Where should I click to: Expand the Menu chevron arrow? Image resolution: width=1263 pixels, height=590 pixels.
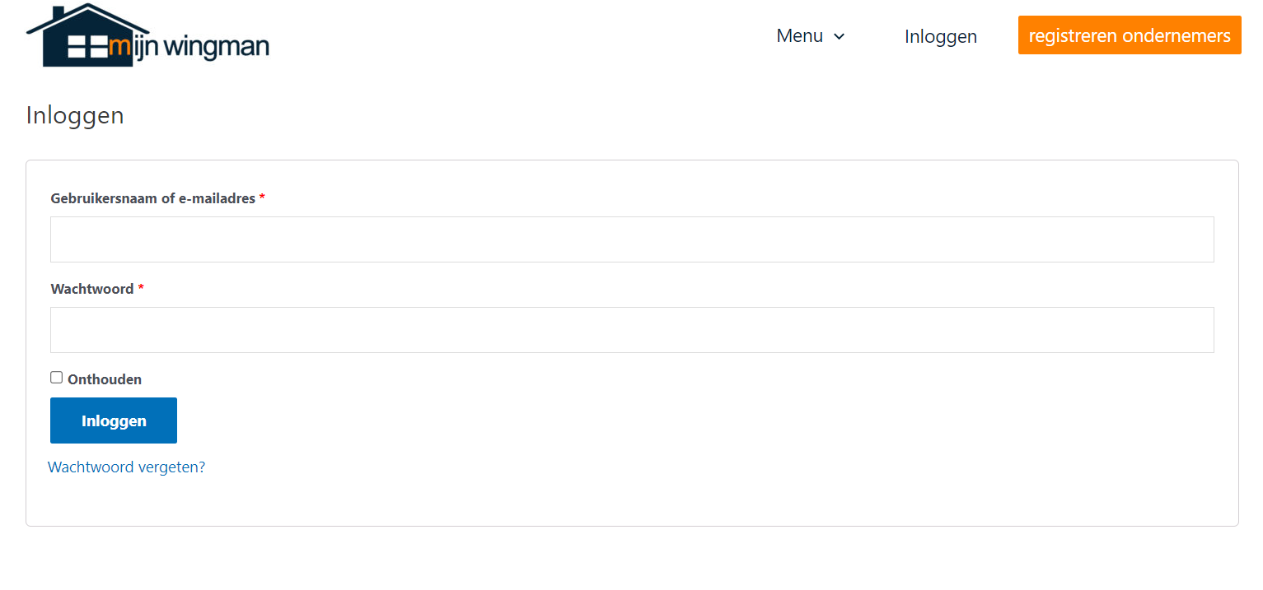(840, 36)
